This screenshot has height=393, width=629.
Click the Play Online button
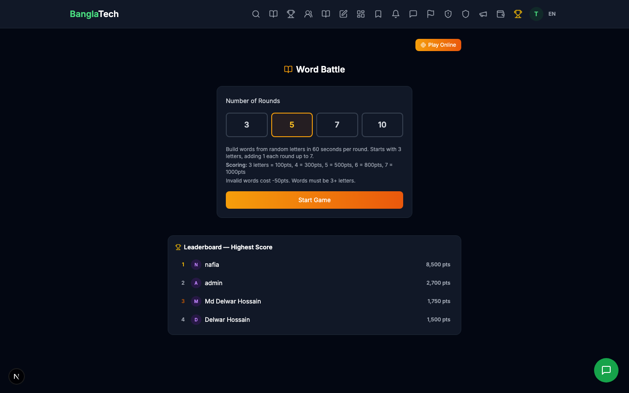438,45
